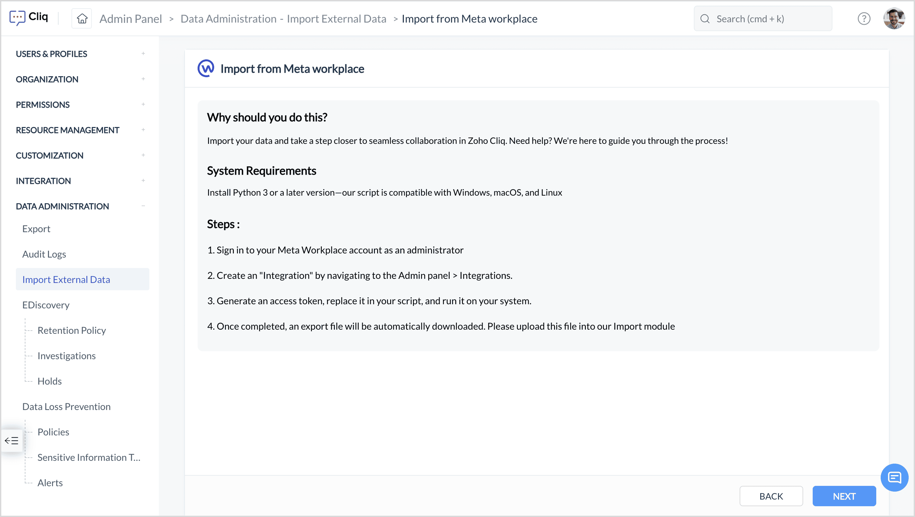Screen dimensions: 915x517
Task: Open the user profile avatar
Action: click(x=894, y=18)
